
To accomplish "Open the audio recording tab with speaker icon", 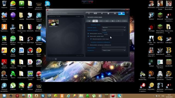I will tap(102, 13).
